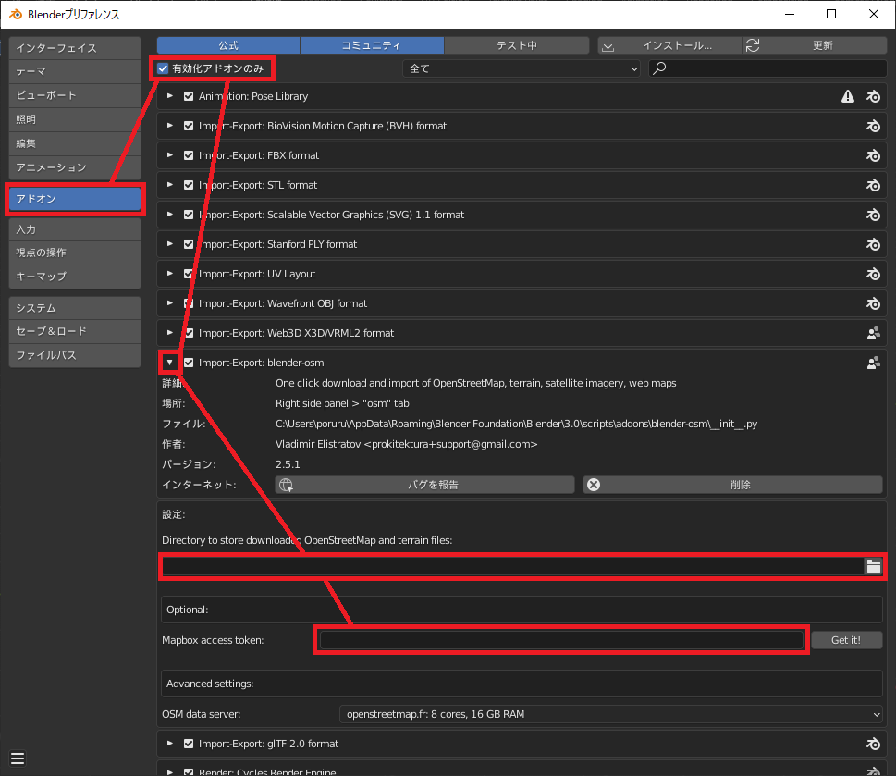Select the テーマ section in sidebar
The width and height of the screenshot is (896, 776).
74,71
